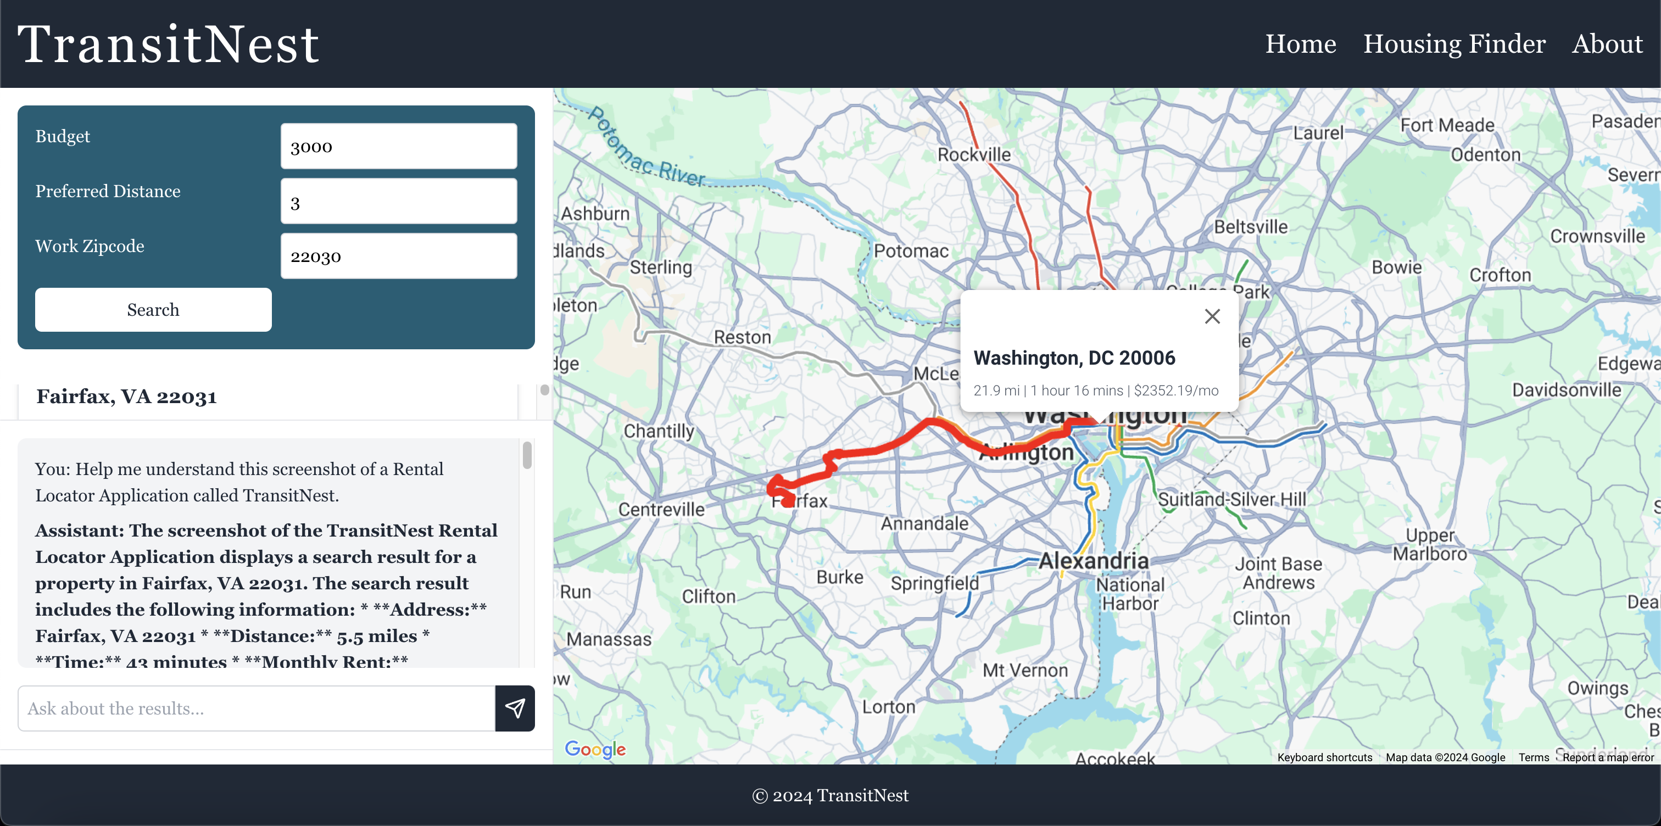
Task: Open the Home navigation link
Action: 1301,44
